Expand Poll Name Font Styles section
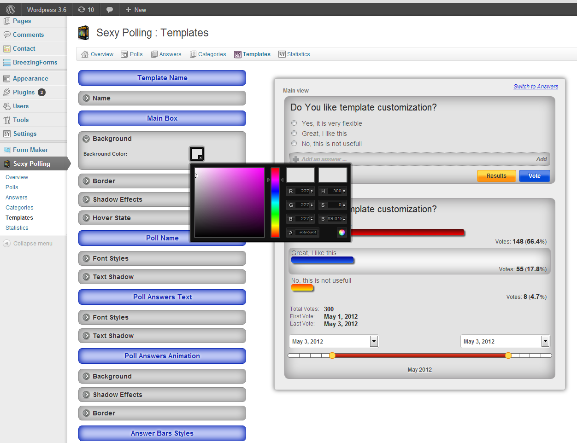The image size is (577, 443). point(162,258)
